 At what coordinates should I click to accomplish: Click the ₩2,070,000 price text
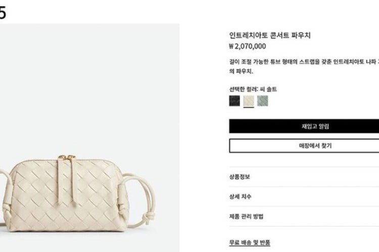[x=248, y=46]
